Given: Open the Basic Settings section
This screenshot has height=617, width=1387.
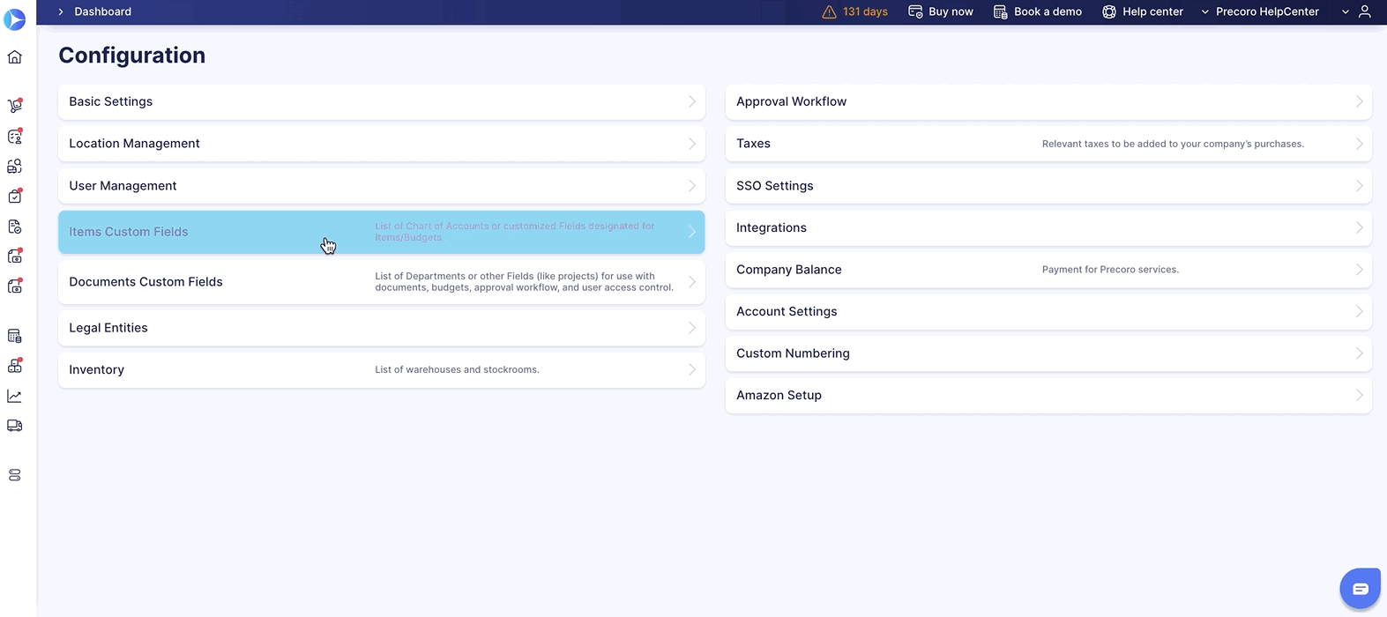Looking at the screenshot, I should 381,101.
